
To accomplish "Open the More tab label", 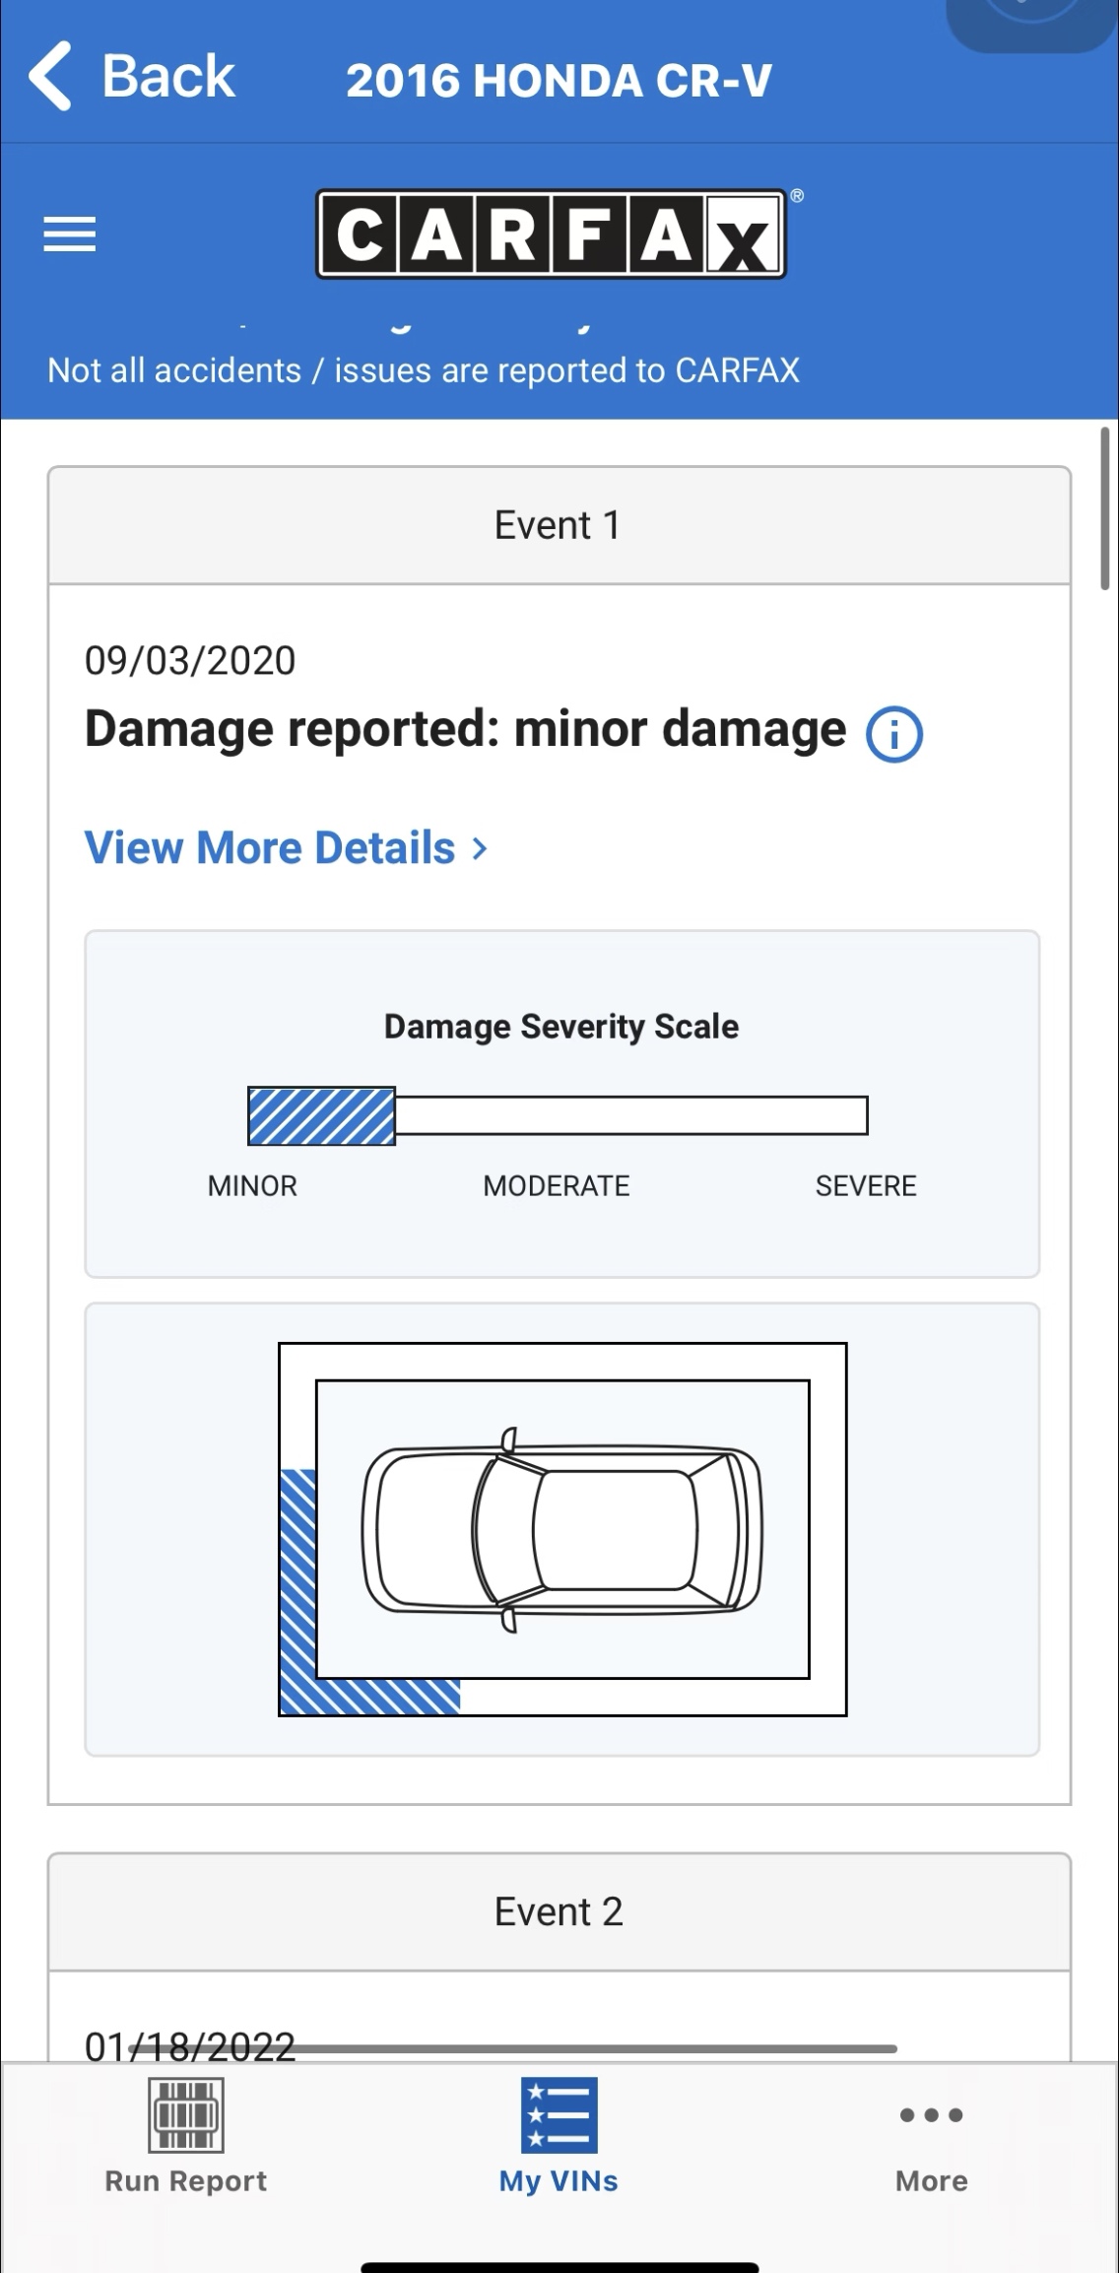I will tap(931, 2181).
